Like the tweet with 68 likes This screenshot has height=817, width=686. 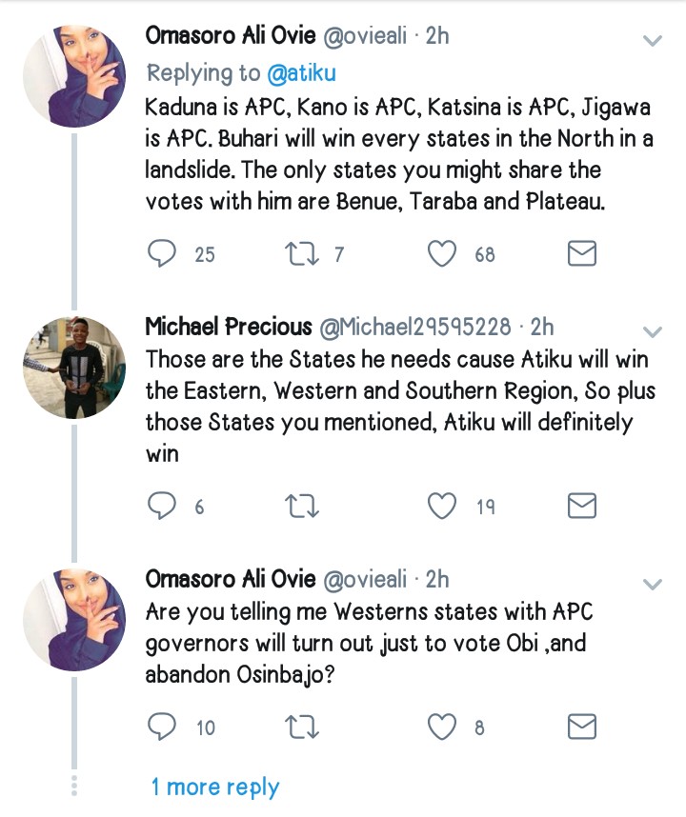pyautogui.click(x=441, y=254)
